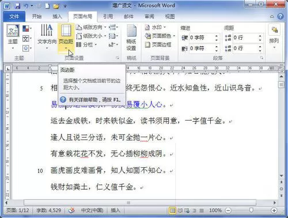288x218 pixels.
Task: Edit the right indent 0 字符 field
Action: pos(202,48)
